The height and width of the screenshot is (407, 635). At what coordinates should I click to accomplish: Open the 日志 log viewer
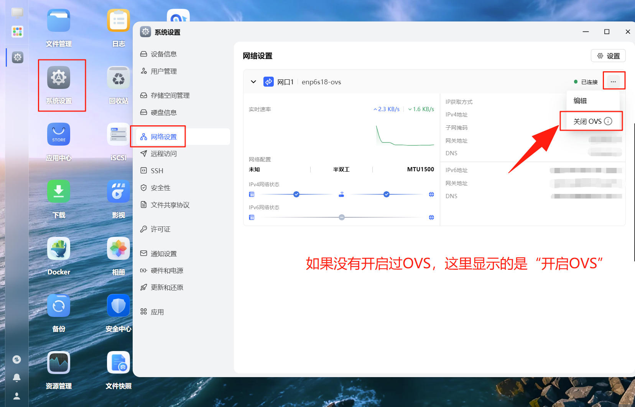pos(118,20)
